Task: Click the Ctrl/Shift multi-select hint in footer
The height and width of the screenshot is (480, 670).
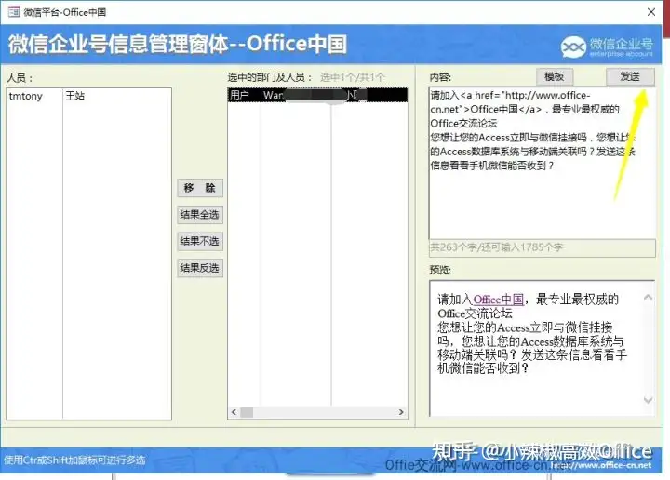Action: 74,460
